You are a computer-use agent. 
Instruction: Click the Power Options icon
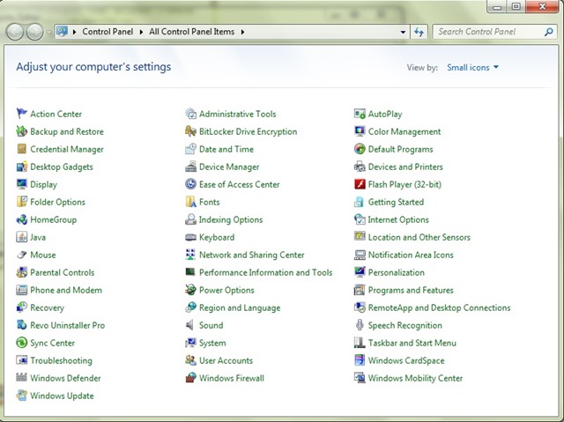coord(190,290)
